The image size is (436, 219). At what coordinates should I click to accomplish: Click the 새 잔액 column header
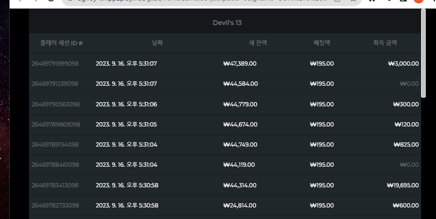(x=258, y=43)
